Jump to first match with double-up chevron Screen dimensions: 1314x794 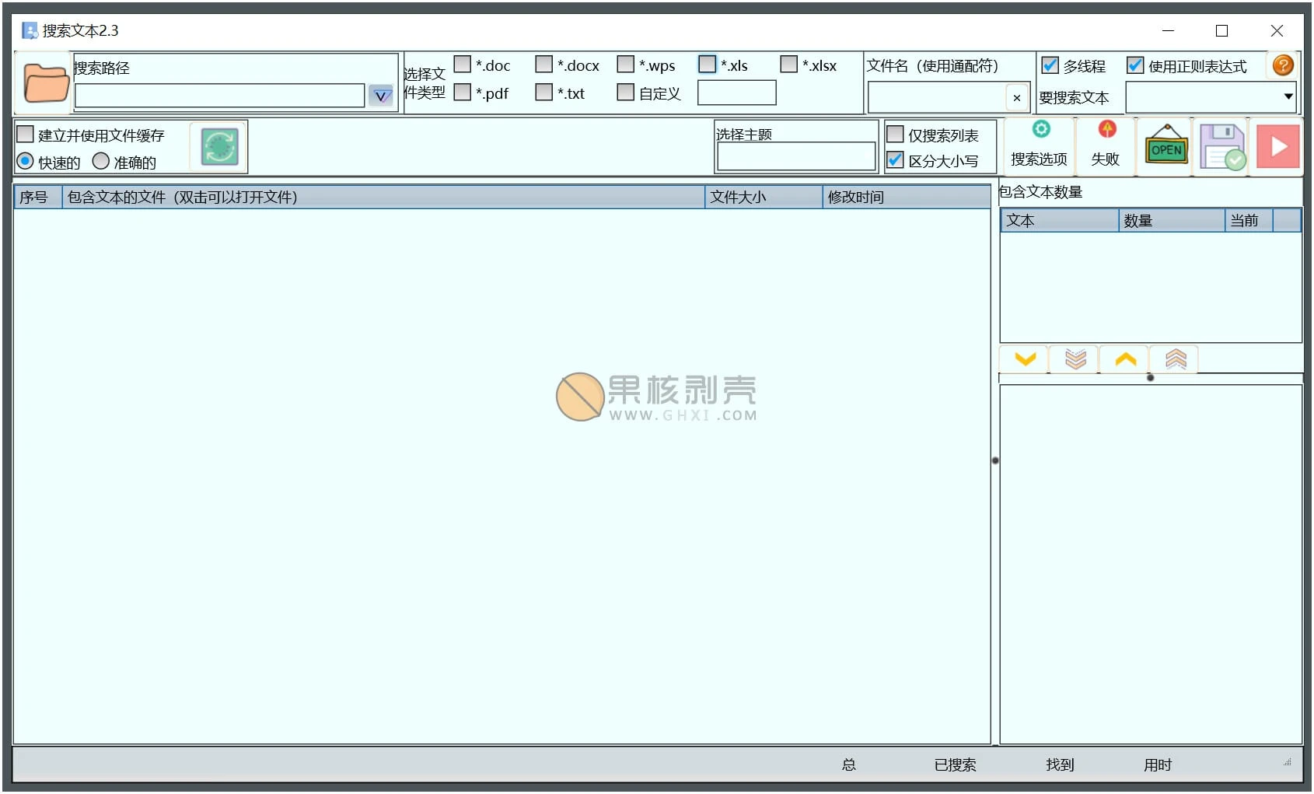pos(1175,359)
